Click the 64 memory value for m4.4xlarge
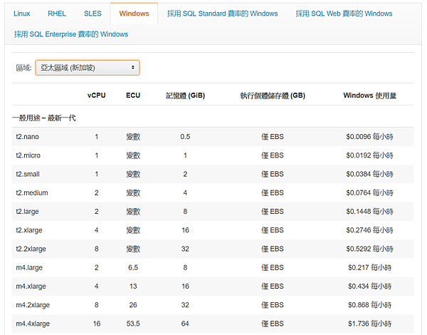 185,324
